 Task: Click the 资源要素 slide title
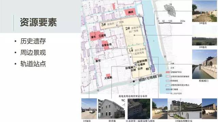(38, 22)
